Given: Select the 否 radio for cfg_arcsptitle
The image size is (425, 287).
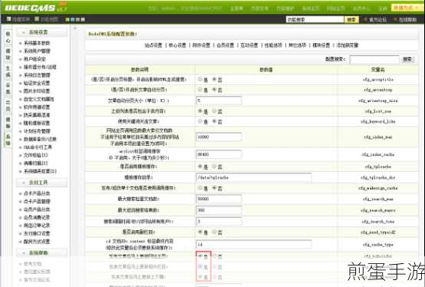Looking at the screenshot, I should [x=214, y=79].
